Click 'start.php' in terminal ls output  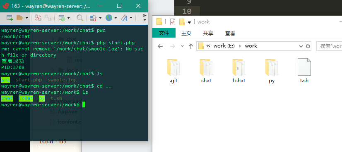29,80
